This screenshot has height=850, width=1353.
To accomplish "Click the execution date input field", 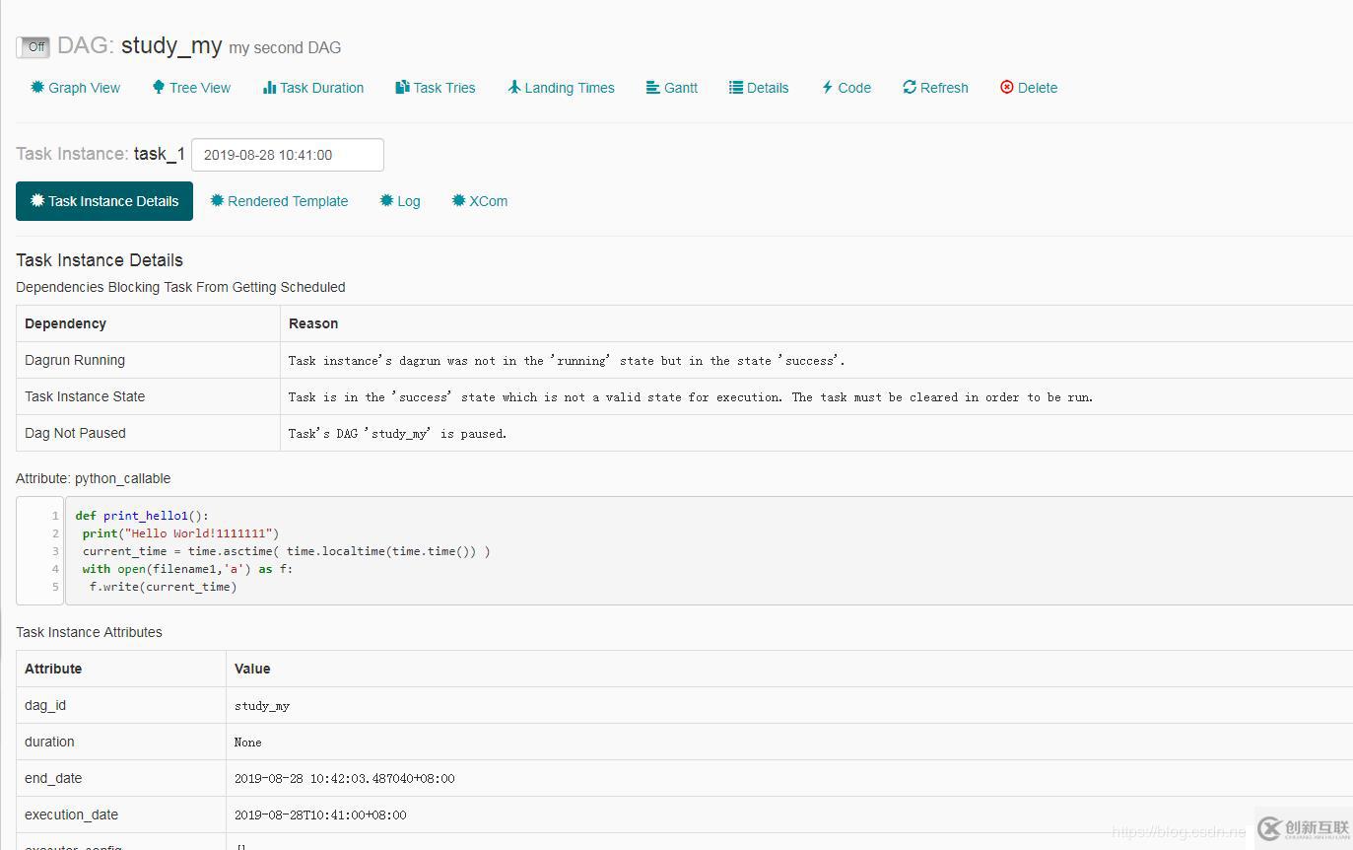I will click(287, 155).
